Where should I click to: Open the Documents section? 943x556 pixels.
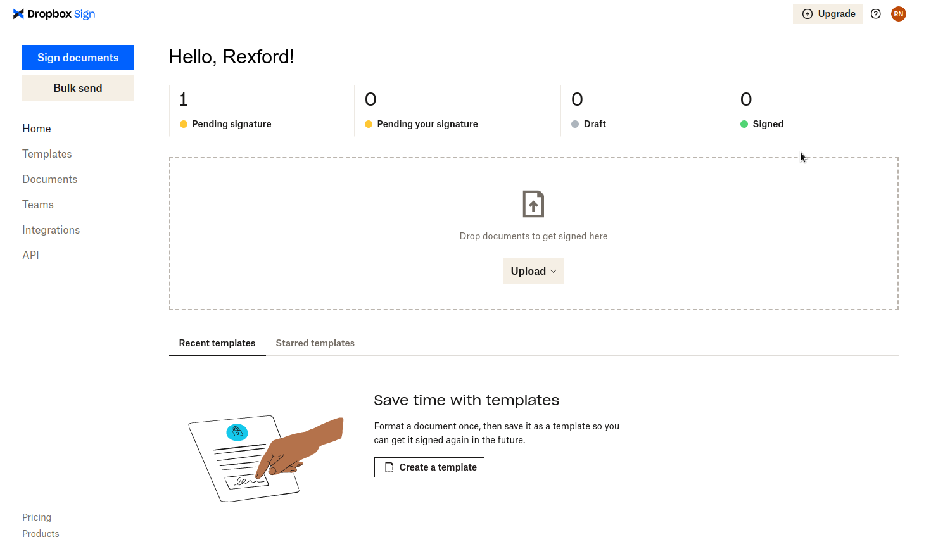point(49,179)
